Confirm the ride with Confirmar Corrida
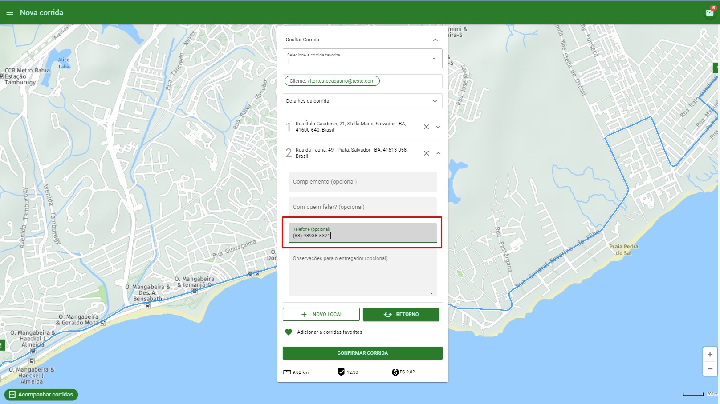Screen dimensions: 720x404 coord(362,353)
